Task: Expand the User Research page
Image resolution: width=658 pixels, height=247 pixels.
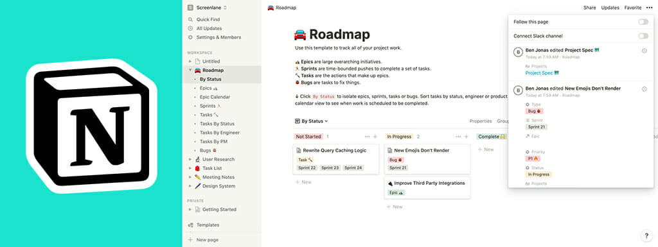Action: tap(190, 160)
